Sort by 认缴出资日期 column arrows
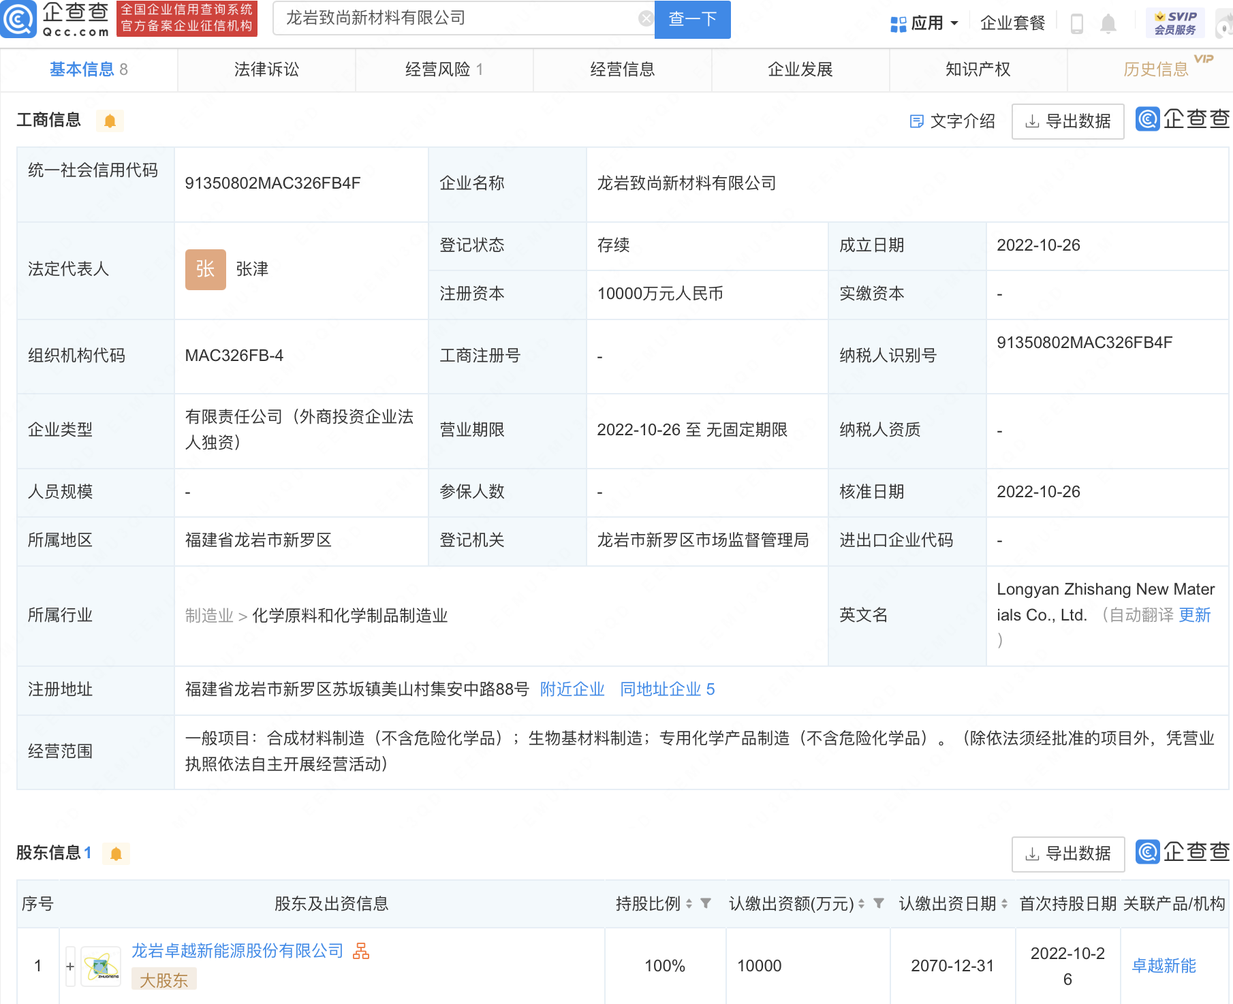Viewport: 1233px width, 1004px height. point(1004,904)
